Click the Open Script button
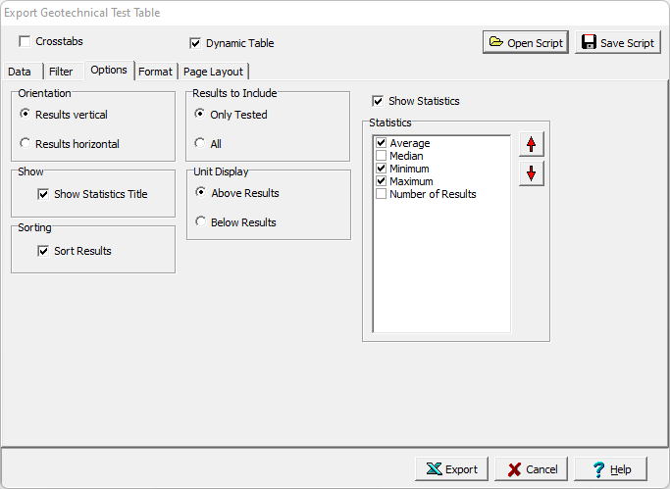The image size is (670, 489). click(525, 42)
